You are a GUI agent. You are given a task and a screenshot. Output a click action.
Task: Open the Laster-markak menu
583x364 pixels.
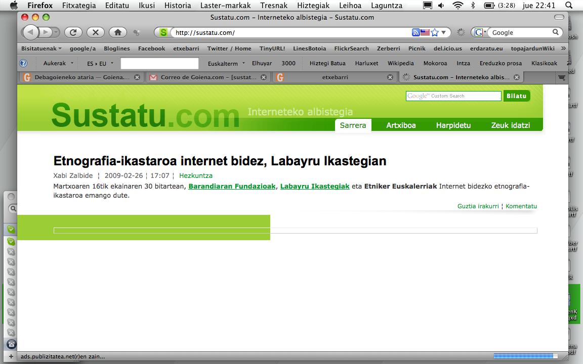pyautogui.click(x=225, y=5)
